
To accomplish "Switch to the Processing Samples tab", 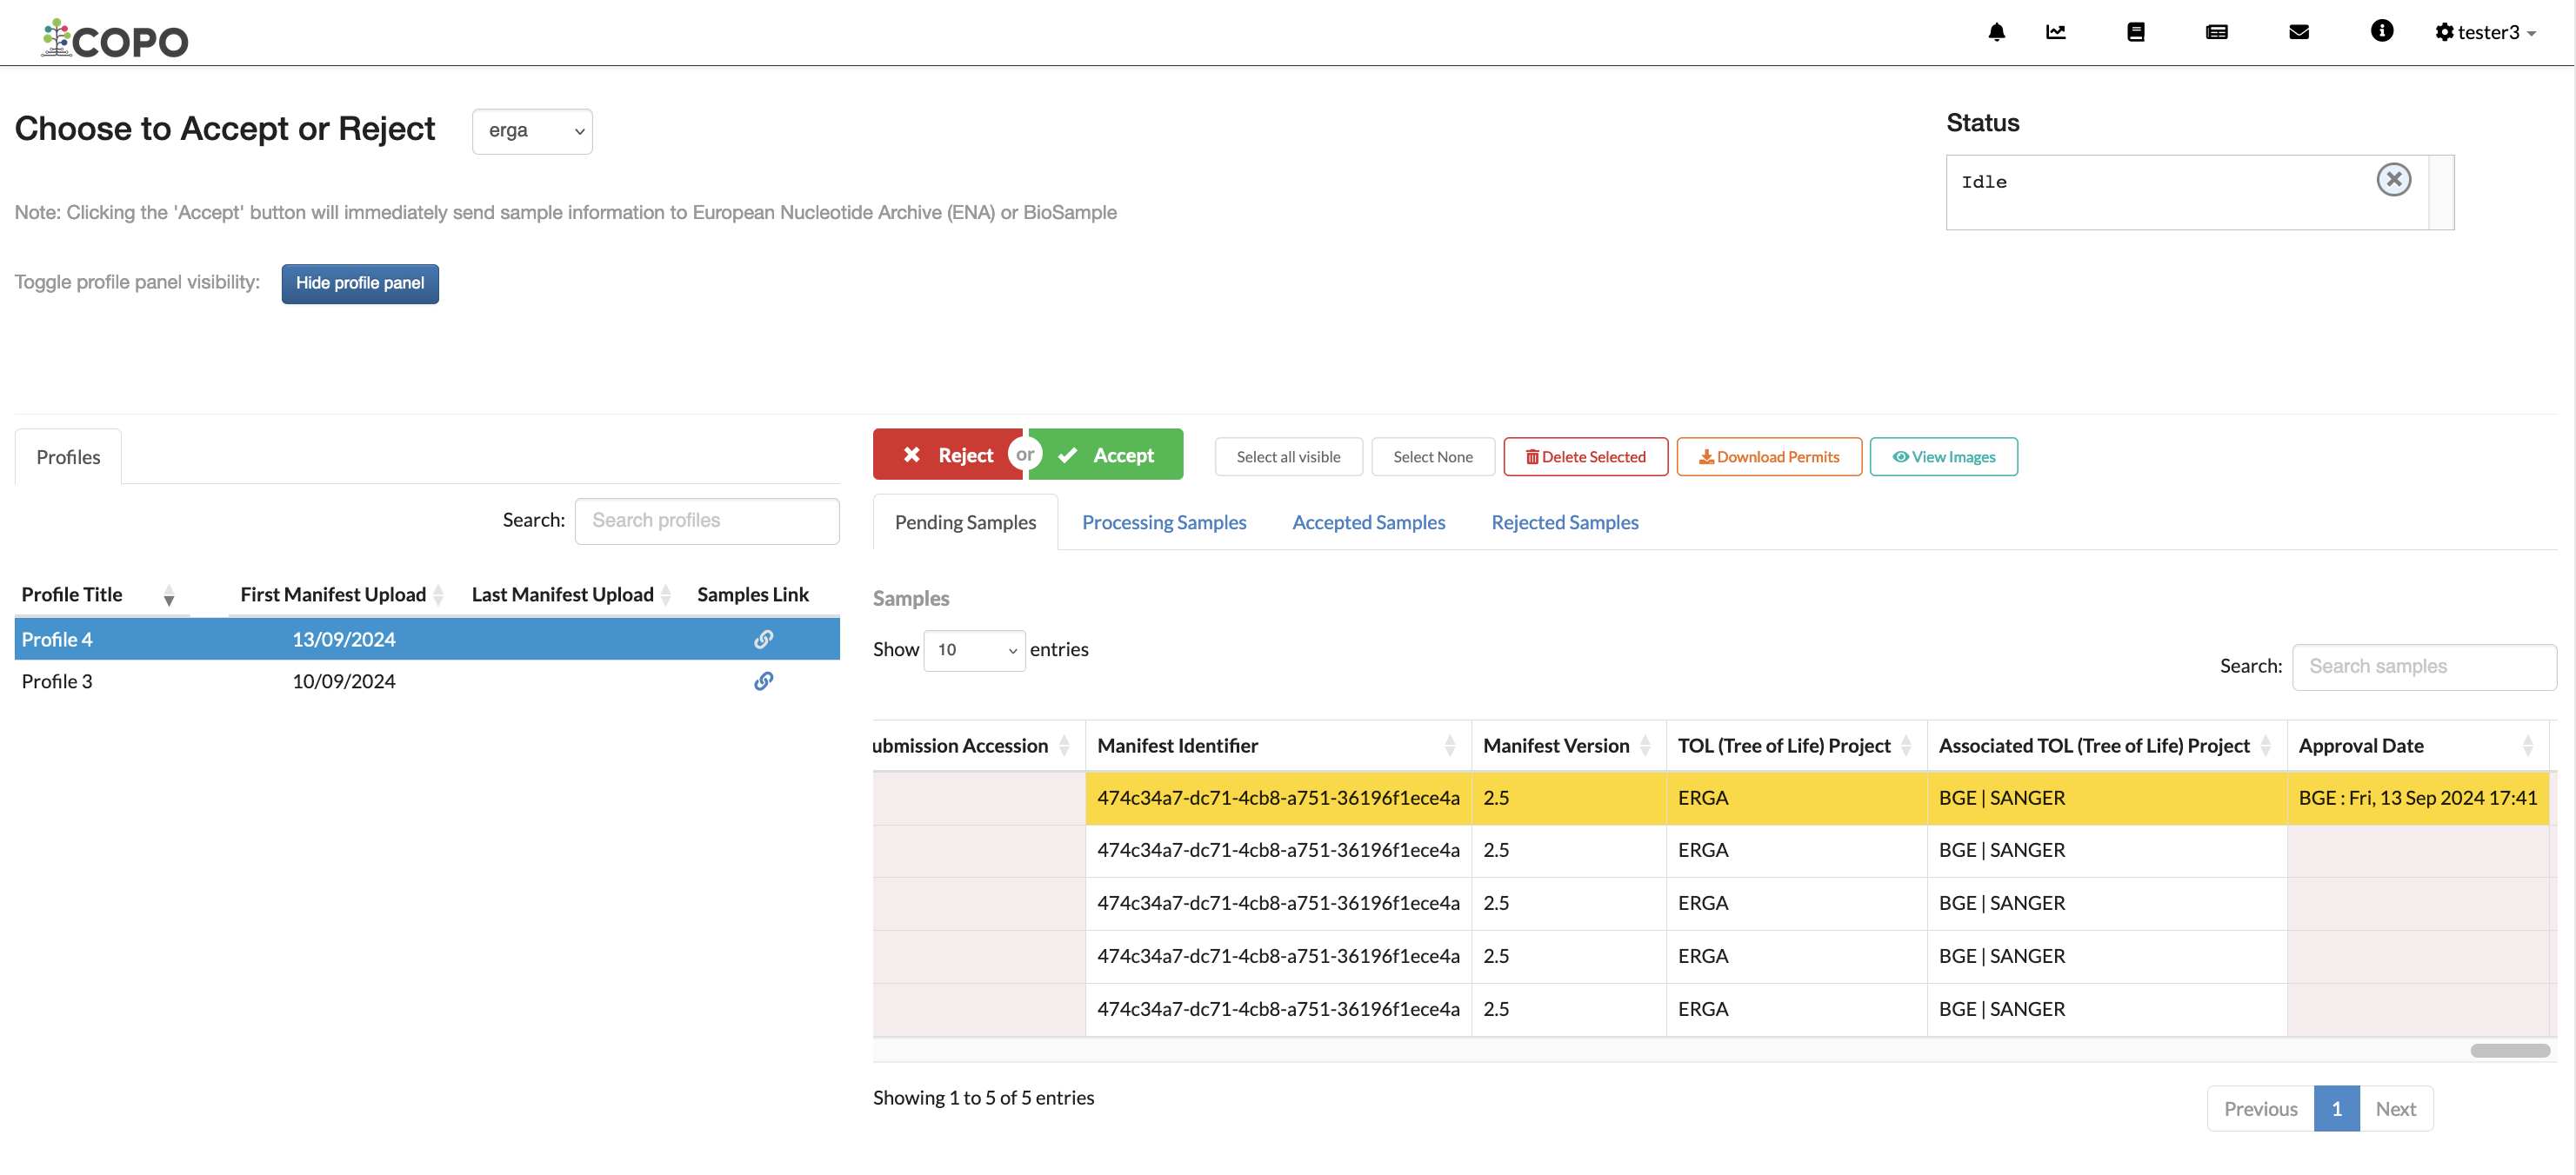I will coord(1164,522).
